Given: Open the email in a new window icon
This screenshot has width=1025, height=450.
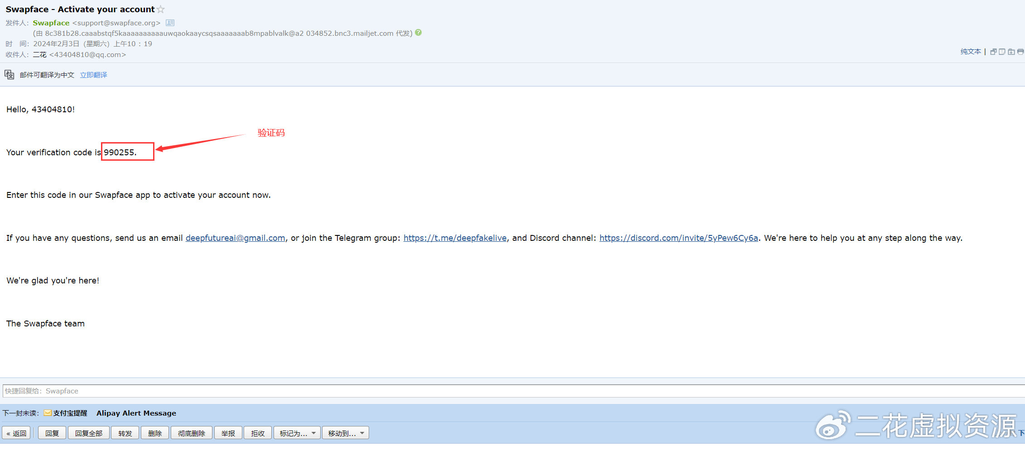Looking at the screenshot, I should [993, 52].
